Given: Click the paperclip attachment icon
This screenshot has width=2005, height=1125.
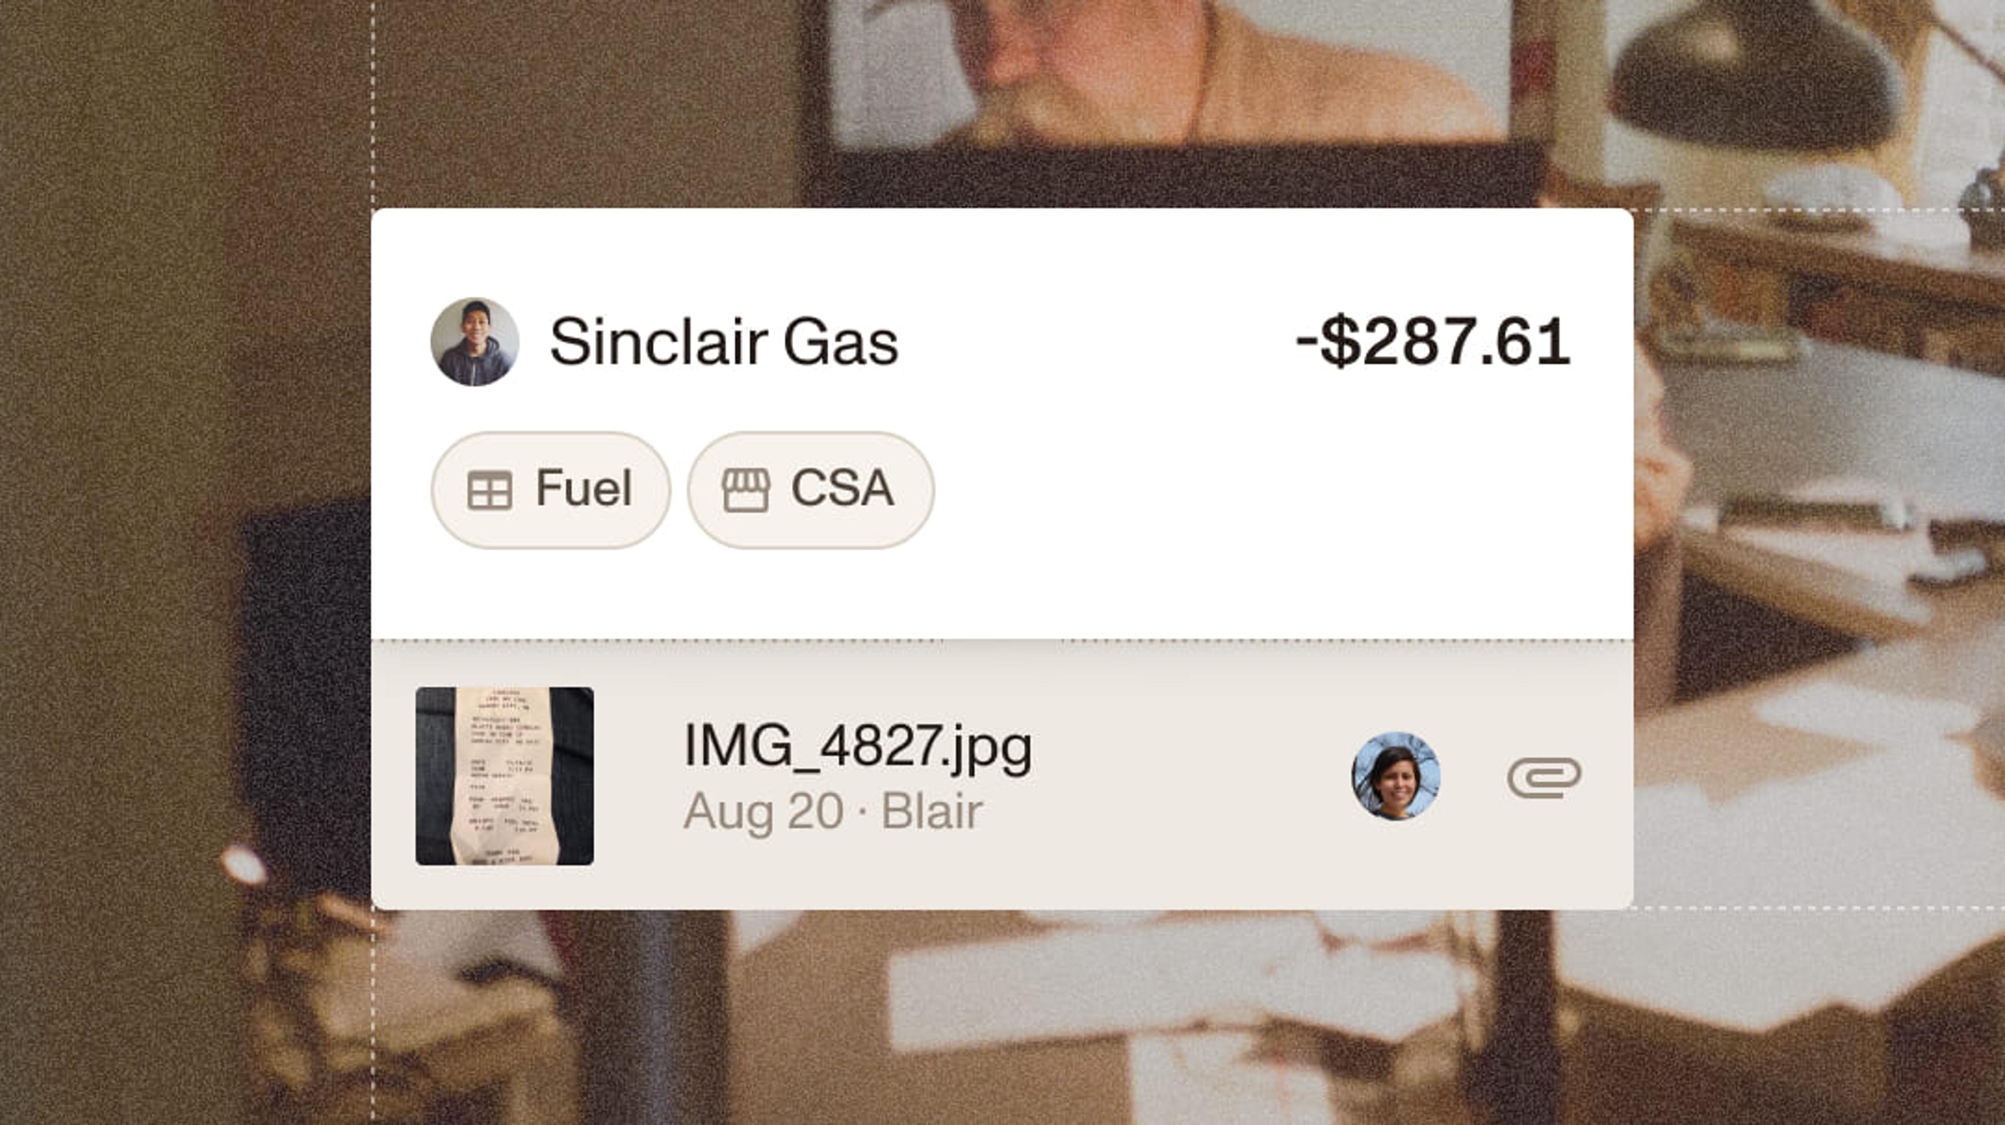Looking at the screenshot, I should tap(1544, 777).
